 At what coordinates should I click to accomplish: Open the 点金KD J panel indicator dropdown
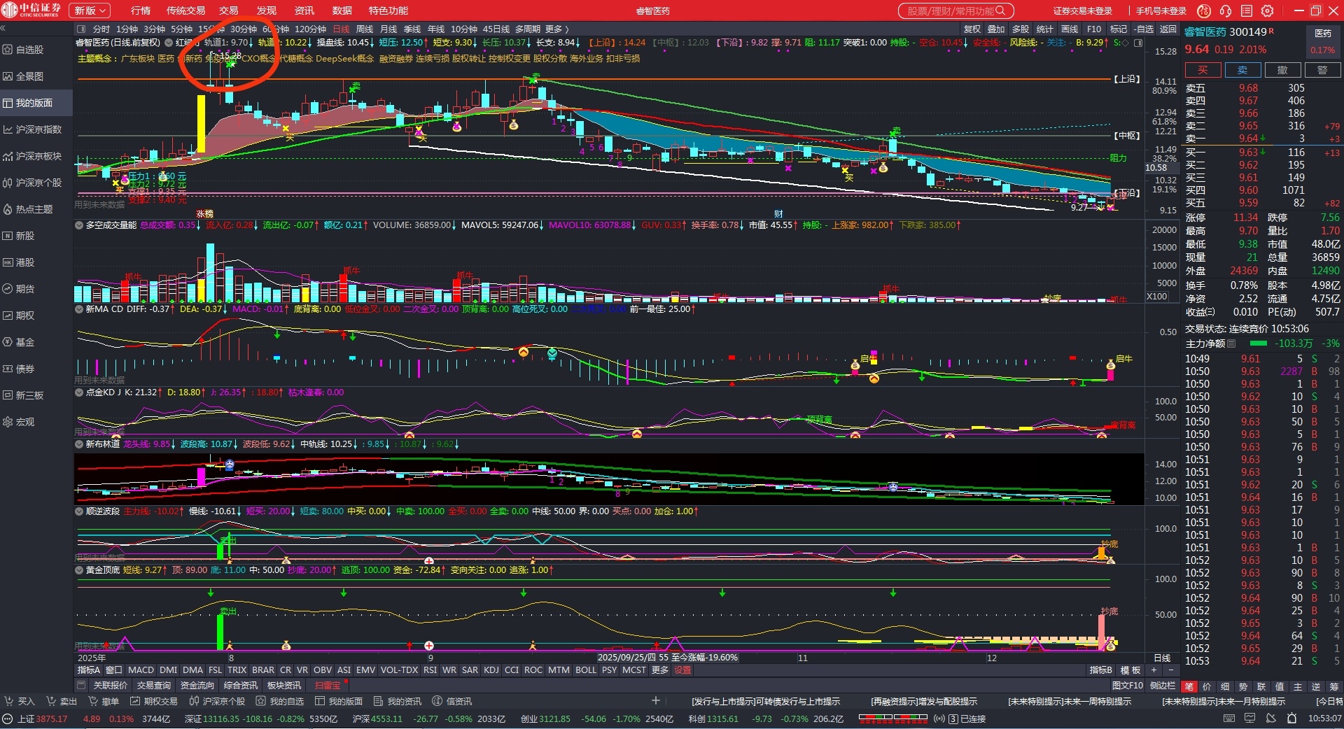(80, 392)
